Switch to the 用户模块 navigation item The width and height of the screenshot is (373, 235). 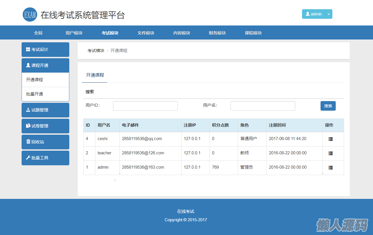(74, 33)
